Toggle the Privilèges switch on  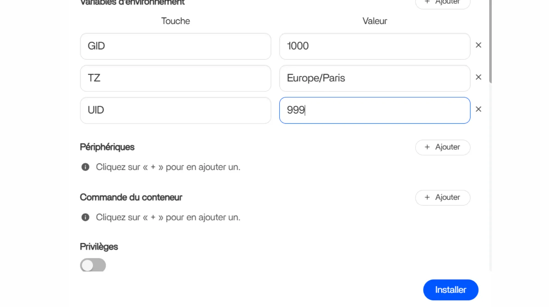point(93,265)
